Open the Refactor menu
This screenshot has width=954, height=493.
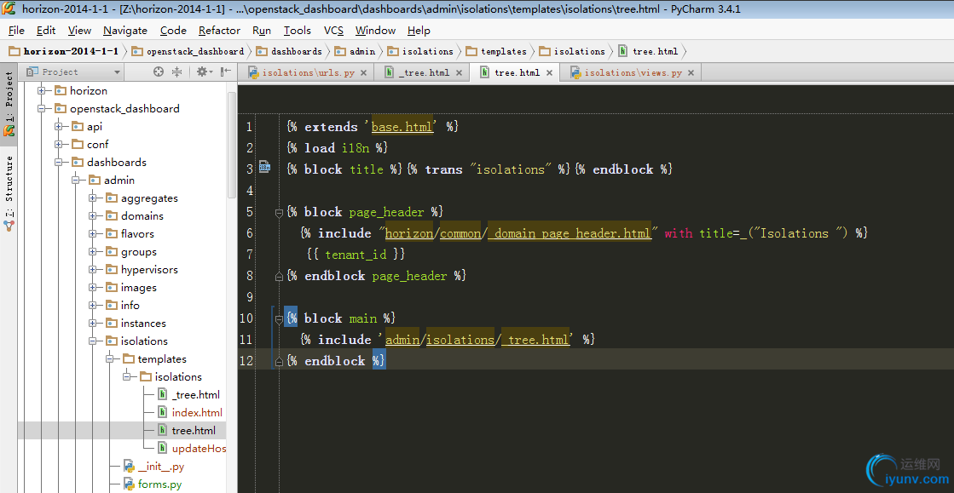coord(219,30)
